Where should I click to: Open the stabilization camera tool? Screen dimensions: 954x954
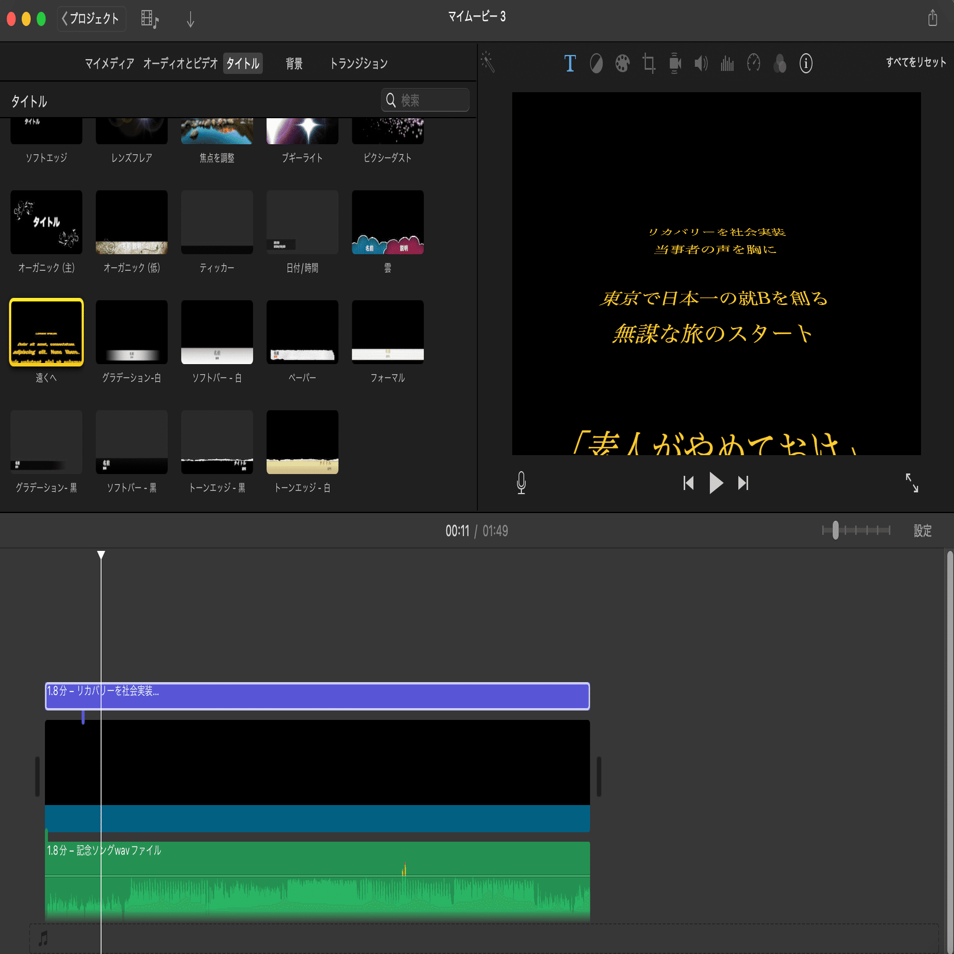(x=674, y=63)
